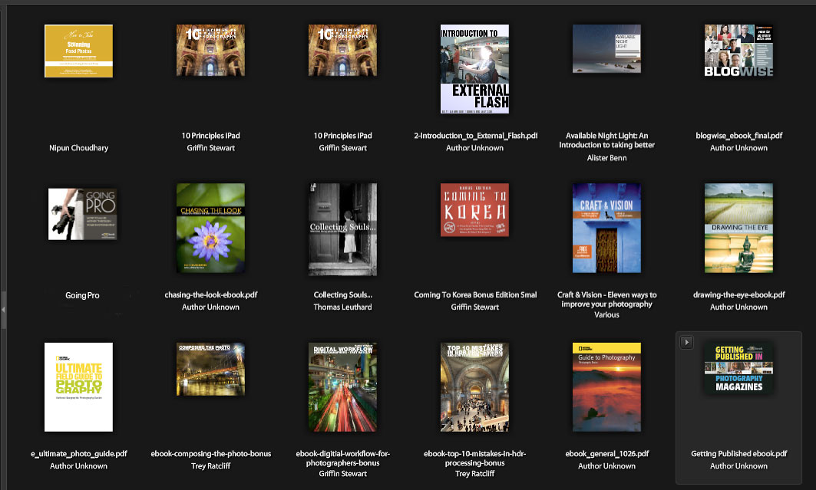The width and height of the screenshot is (816, 490).
Task: Select Drawing the Eye cover thumbnail
Action: pyautogui.click(x=738, y=229)
